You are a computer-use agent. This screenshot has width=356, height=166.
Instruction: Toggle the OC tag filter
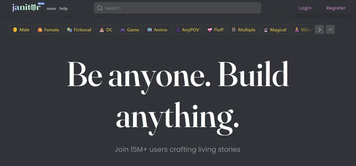106,30
